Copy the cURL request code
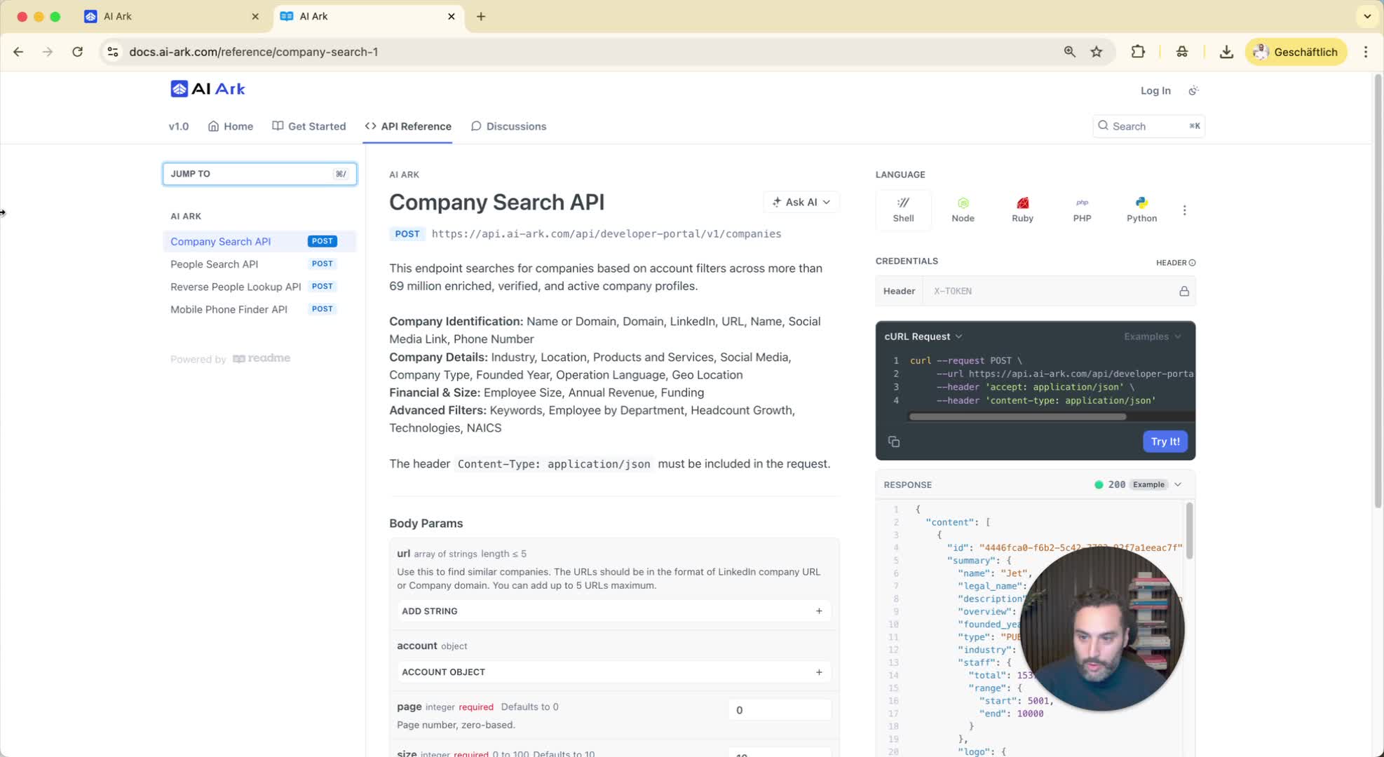 point(894,442)
